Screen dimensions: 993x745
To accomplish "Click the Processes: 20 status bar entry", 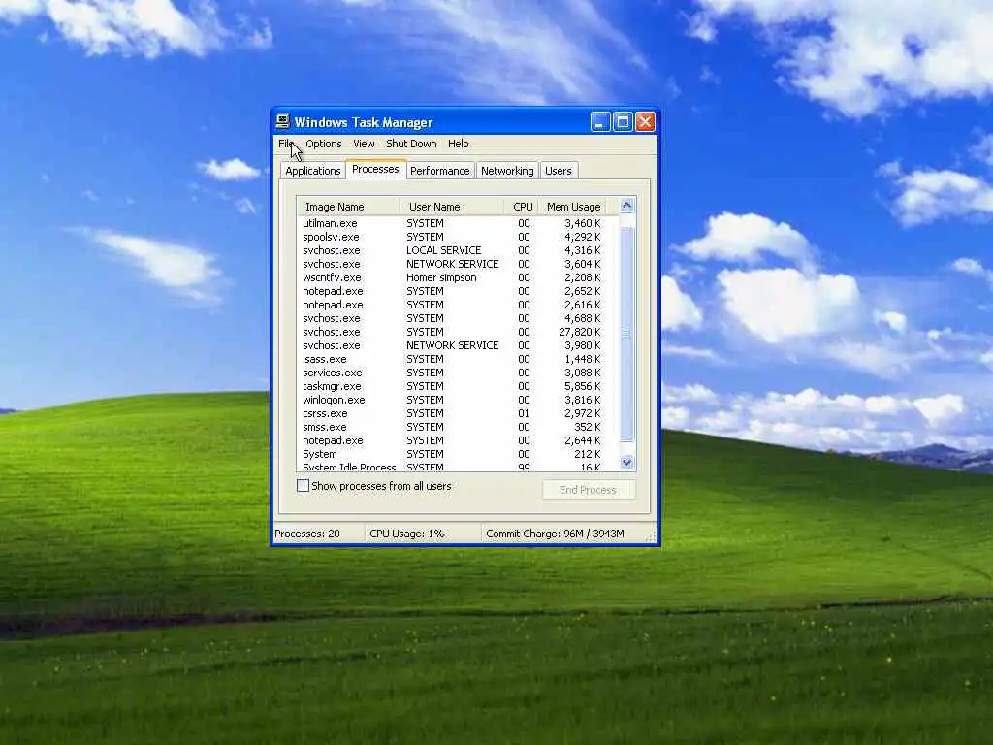I will [x=318, y=534].
